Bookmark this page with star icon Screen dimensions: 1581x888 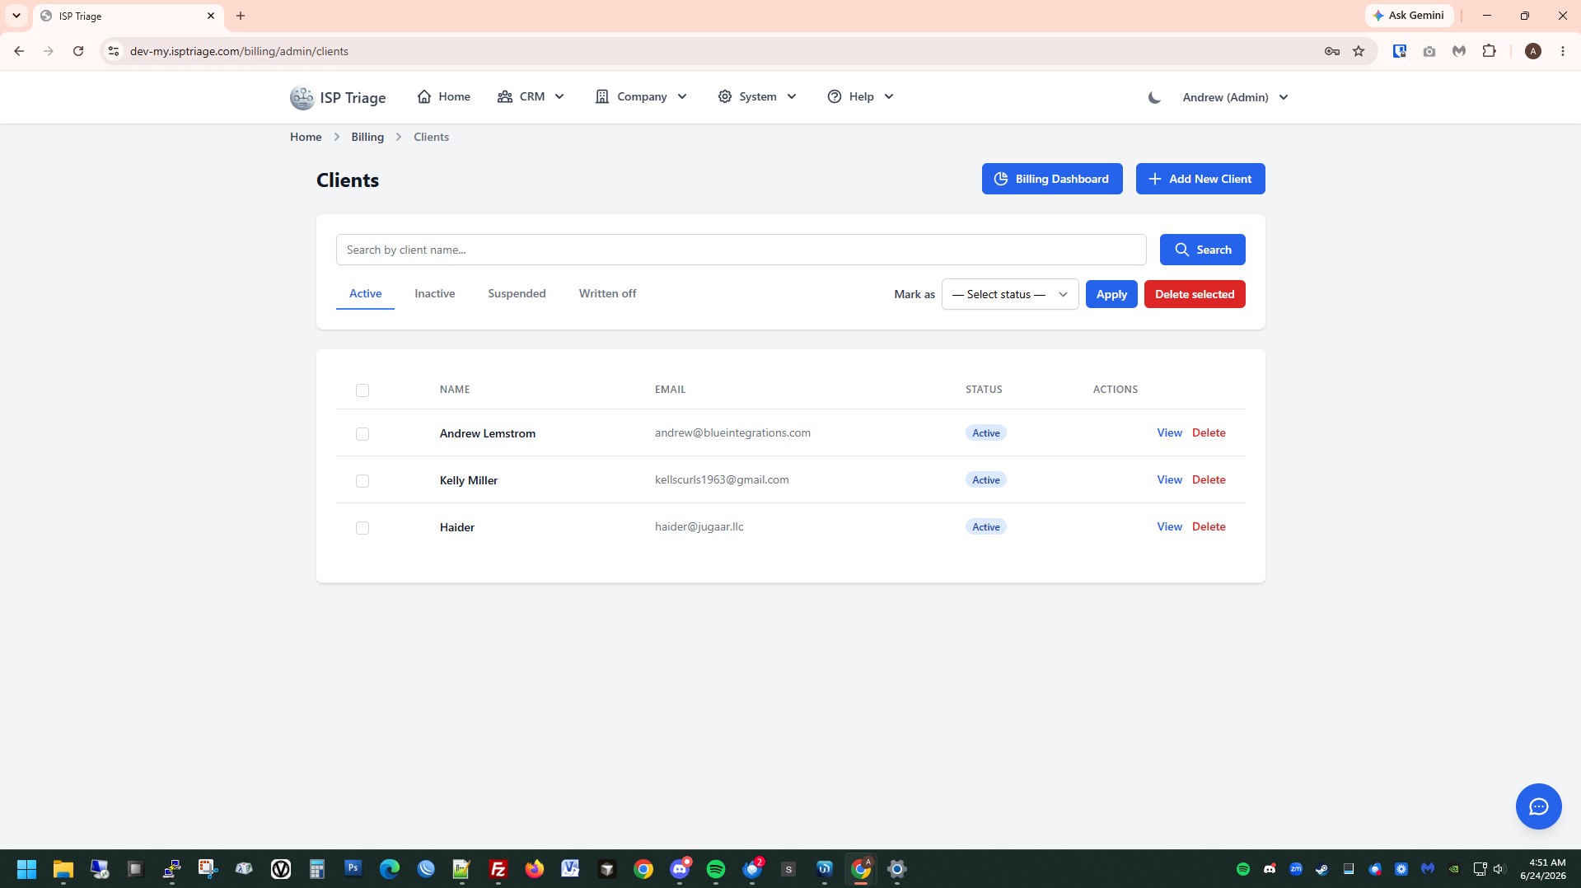coord(1359,51)
